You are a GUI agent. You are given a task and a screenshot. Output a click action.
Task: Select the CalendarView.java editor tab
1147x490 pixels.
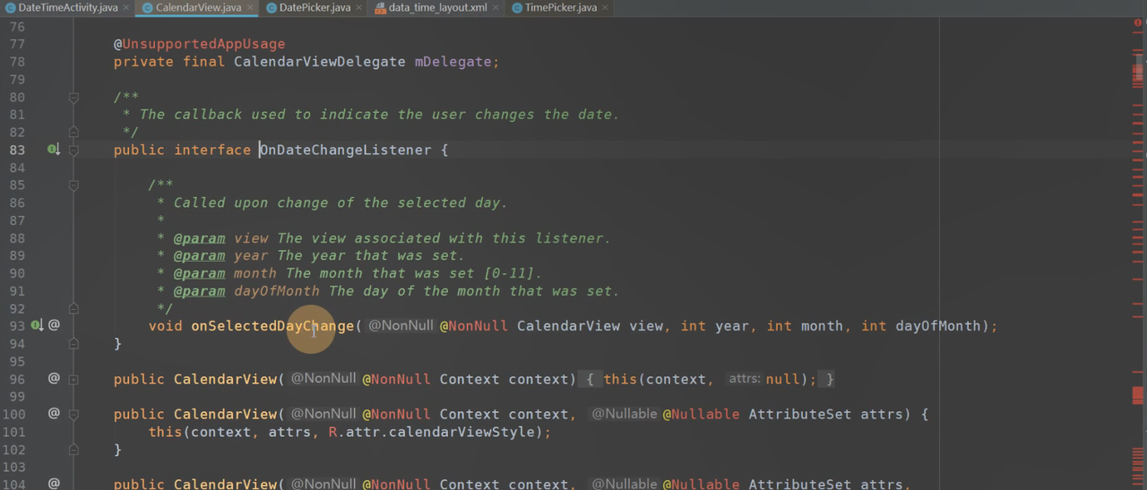(x=196, y=7)
